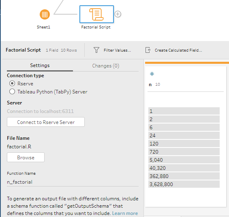Click Connect to Rserve Server button
This screenshot has height=217, width=229.
[x=46, y=122]
